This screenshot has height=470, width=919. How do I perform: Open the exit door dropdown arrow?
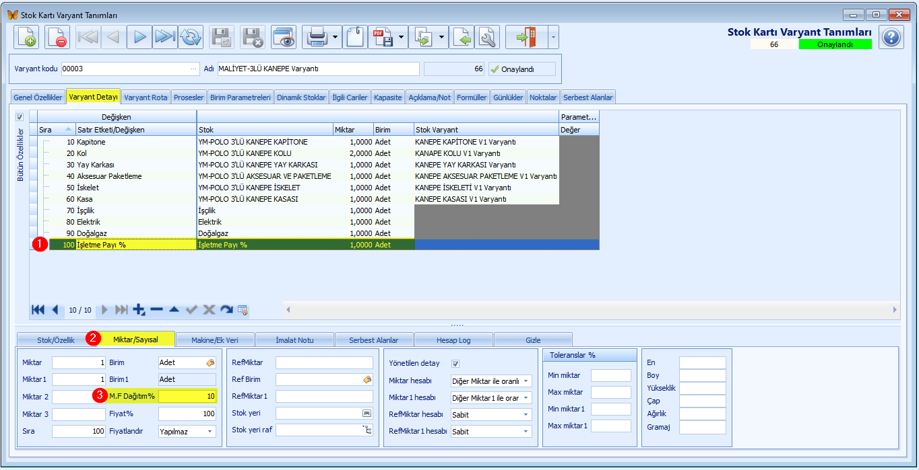[x=553, y=37]
